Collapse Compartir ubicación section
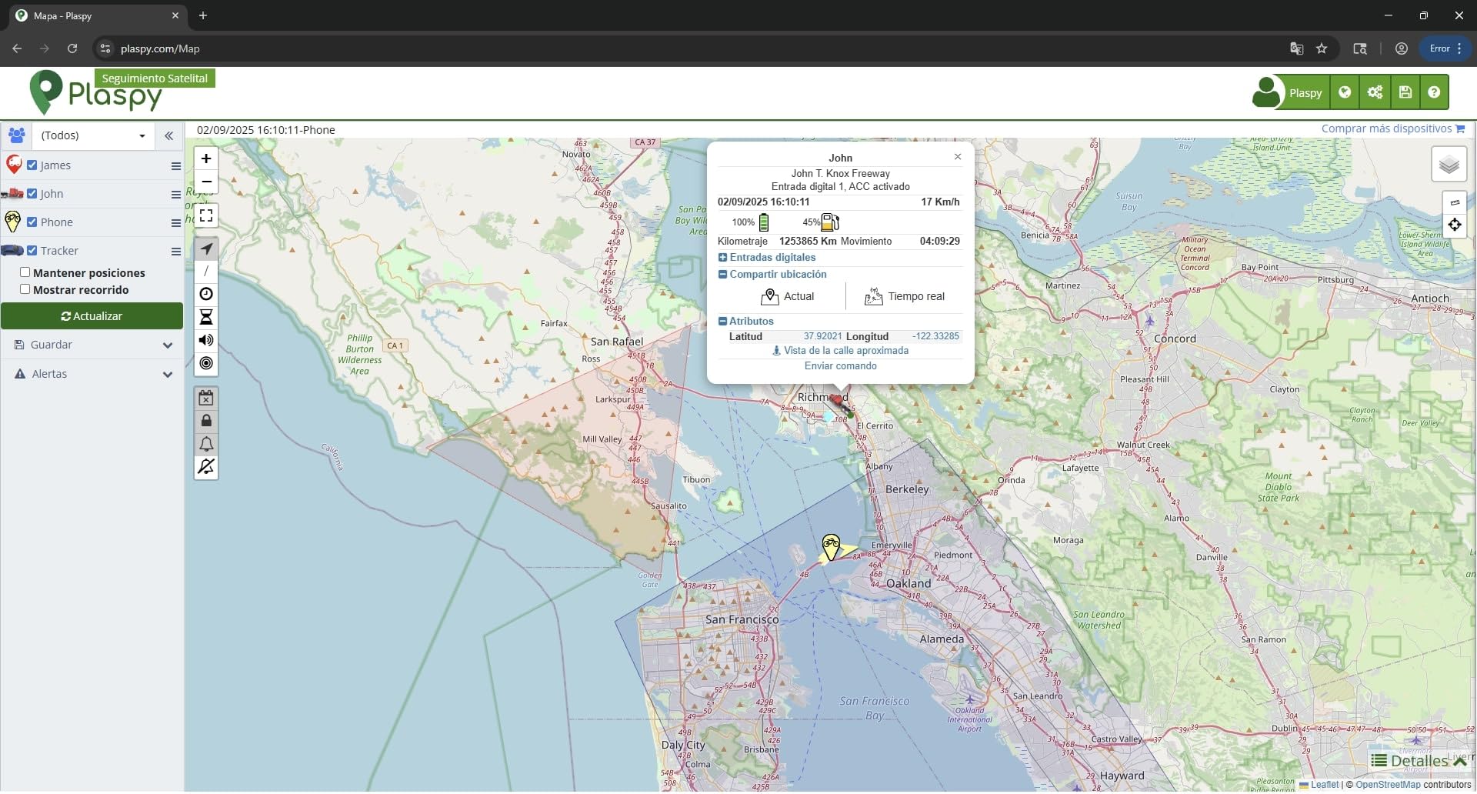Image resolution: width=1477 pixels, height=794 pixels. click(772, 275)
